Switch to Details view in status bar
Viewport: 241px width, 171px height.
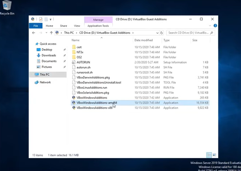[209, 155]
